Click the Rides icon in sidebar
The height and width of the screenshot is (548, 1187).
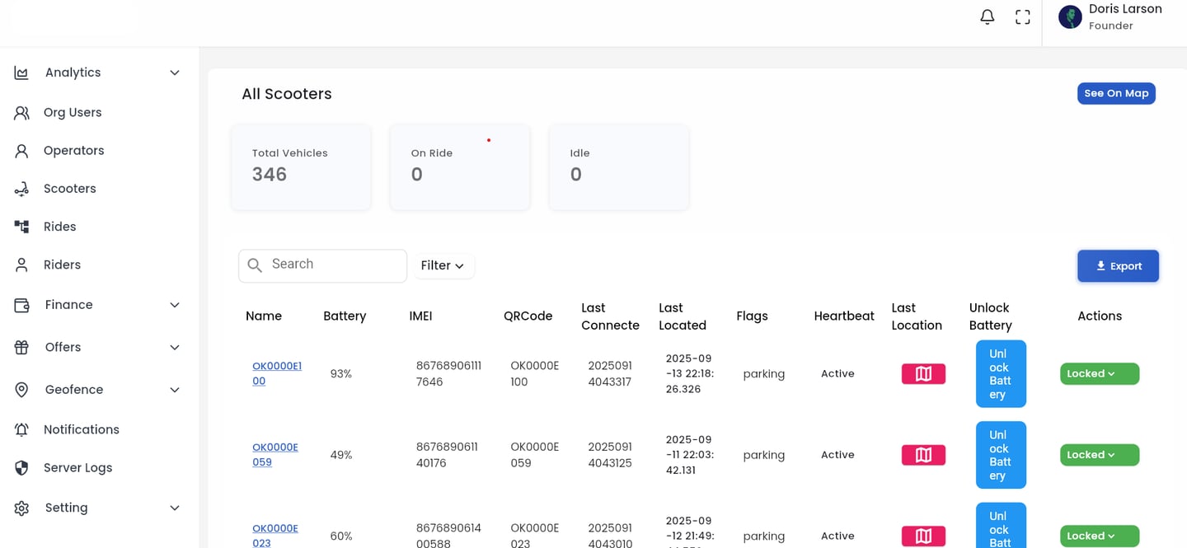(x=22, y=227)
